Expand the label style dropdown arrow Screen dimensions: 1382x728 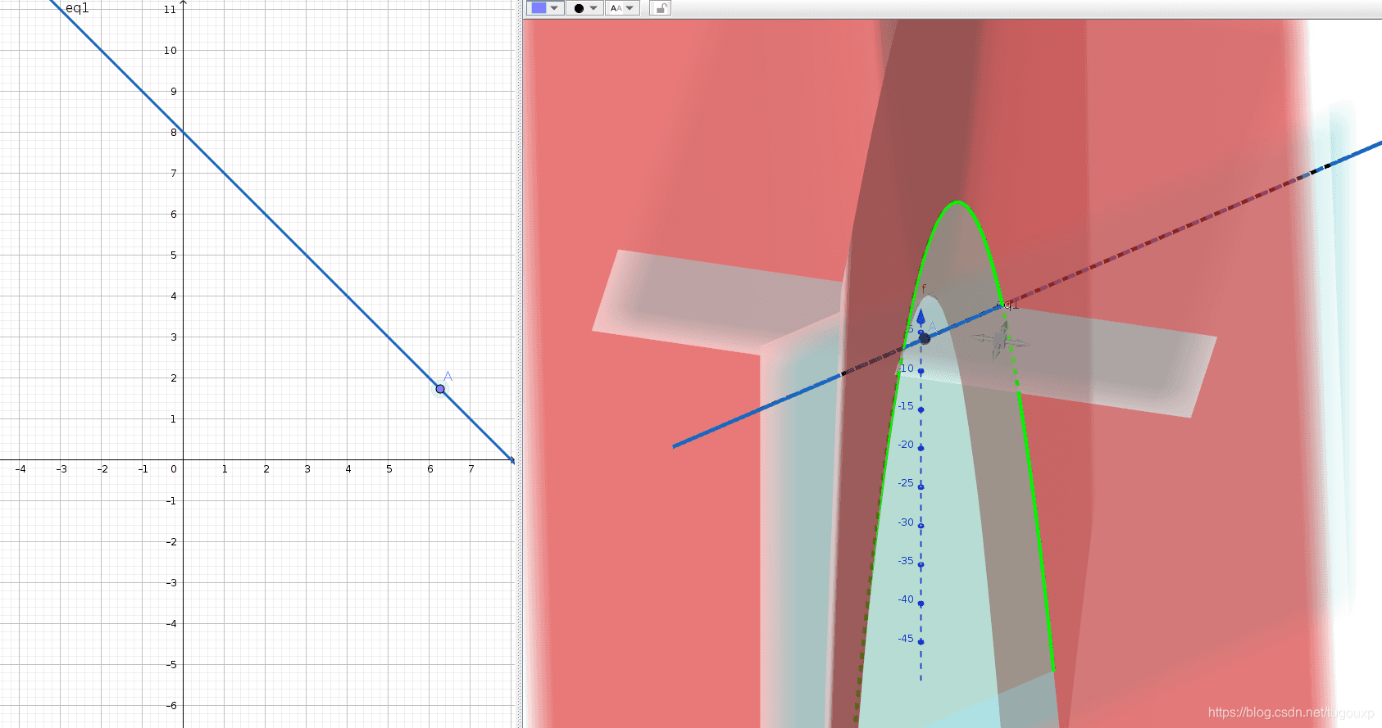(x=630, y=8)
